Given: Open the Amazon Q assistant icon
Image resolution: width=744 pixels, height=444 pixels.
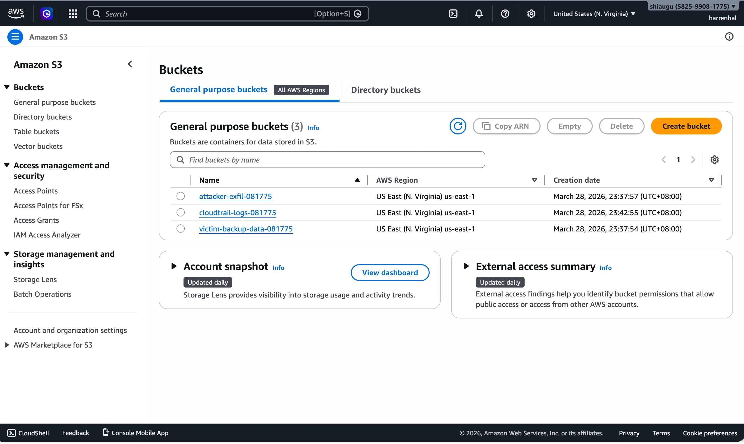Looking at the screenshot, I should [47, 13].
